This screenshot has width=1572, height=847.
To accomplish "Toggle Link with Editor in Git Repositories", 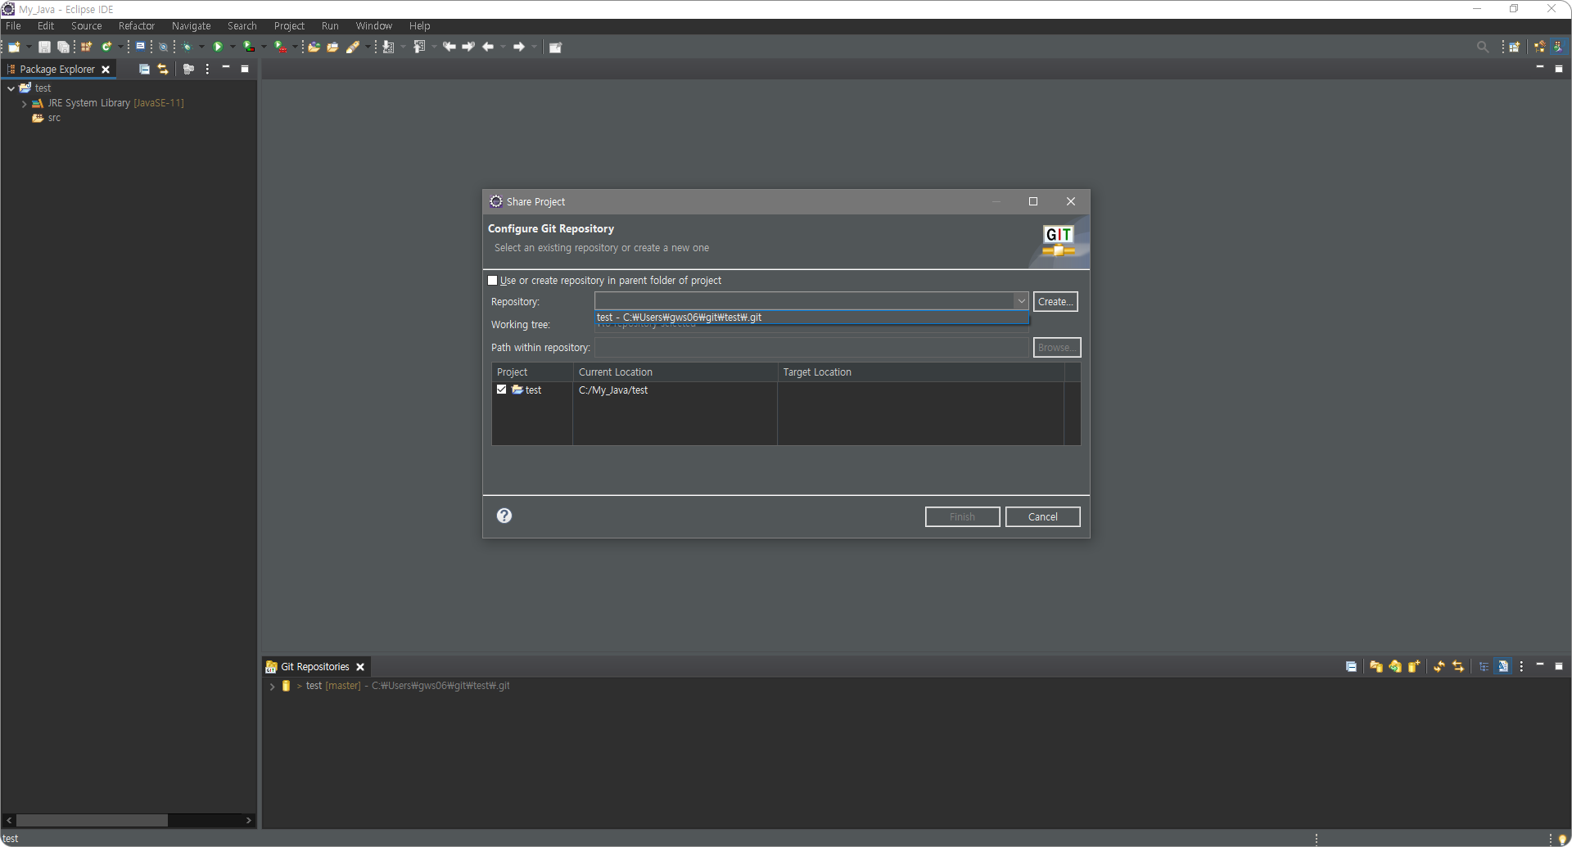I will pos(1458,667).
